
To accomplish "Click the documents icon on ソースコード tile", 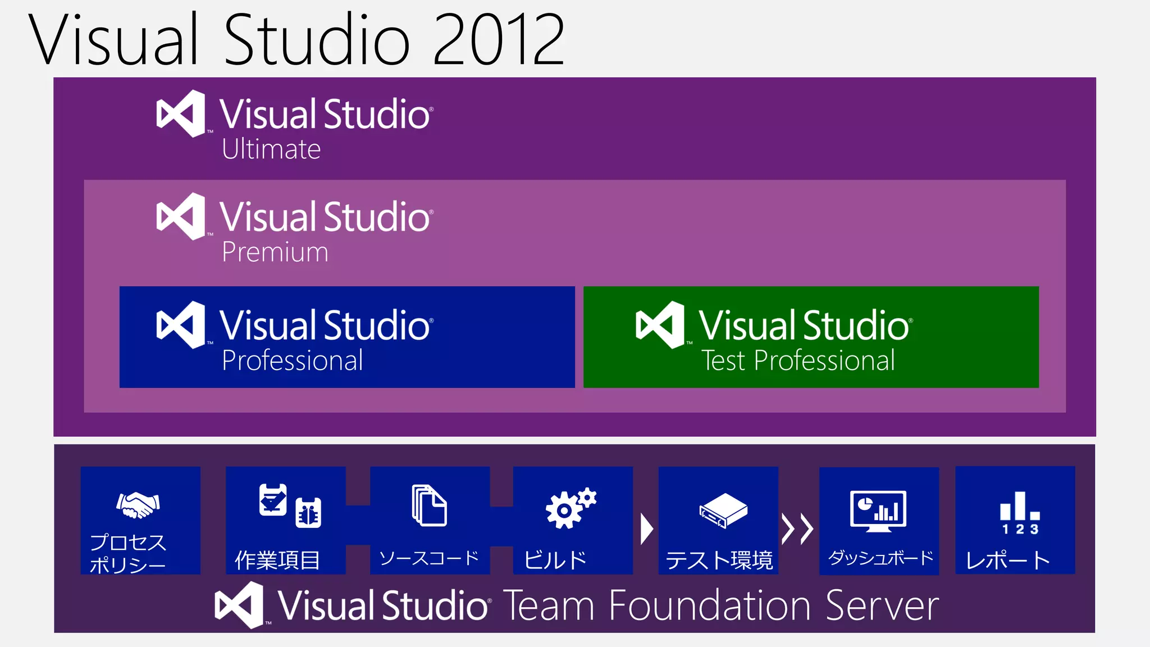I will tap(430, 505).
